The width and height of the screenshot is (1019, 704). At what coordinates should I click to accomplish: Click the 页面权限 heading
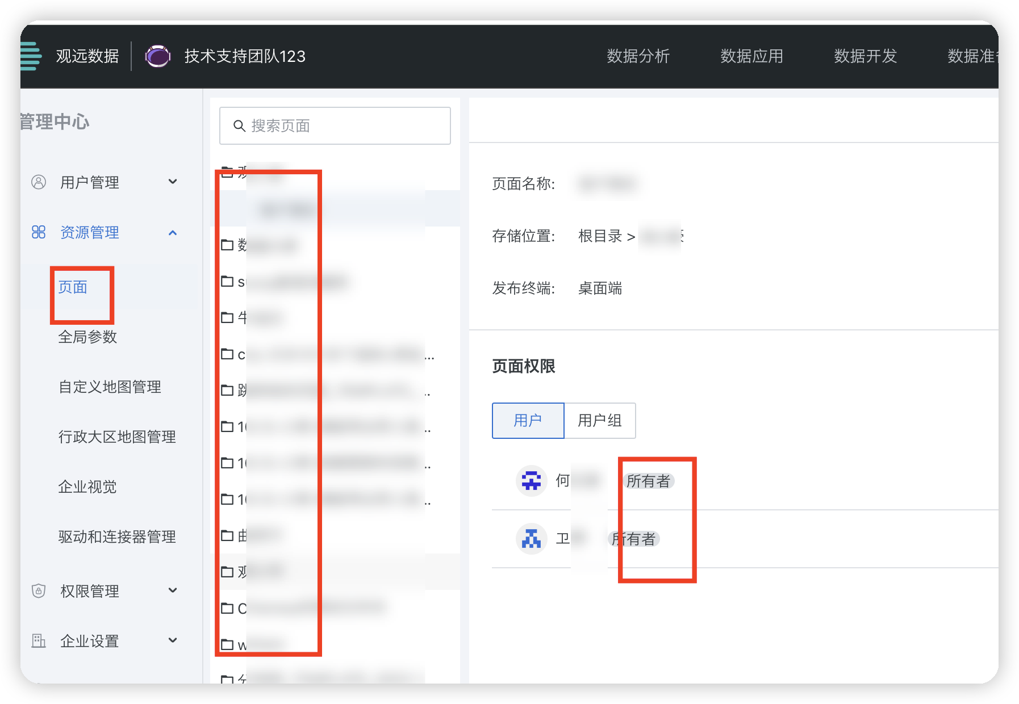[524, 366]
